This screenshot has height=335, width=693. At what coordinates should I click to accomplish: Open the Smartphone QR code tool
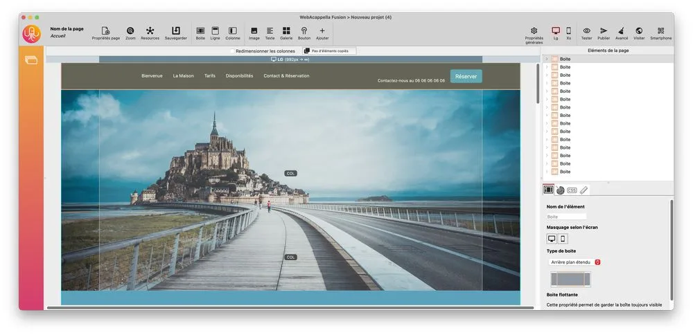[x=660, y=31]
